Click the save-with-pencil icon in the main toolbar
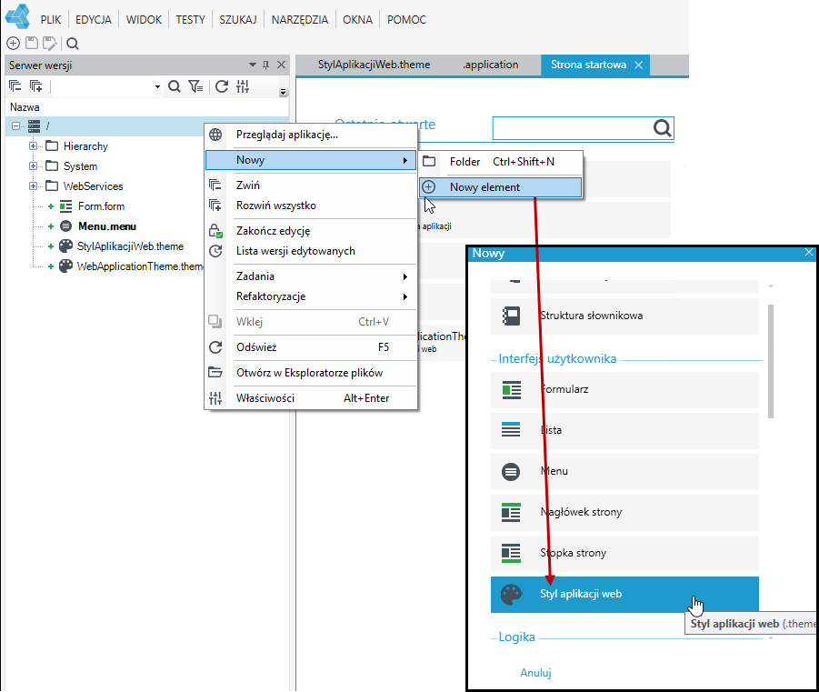 50,44
